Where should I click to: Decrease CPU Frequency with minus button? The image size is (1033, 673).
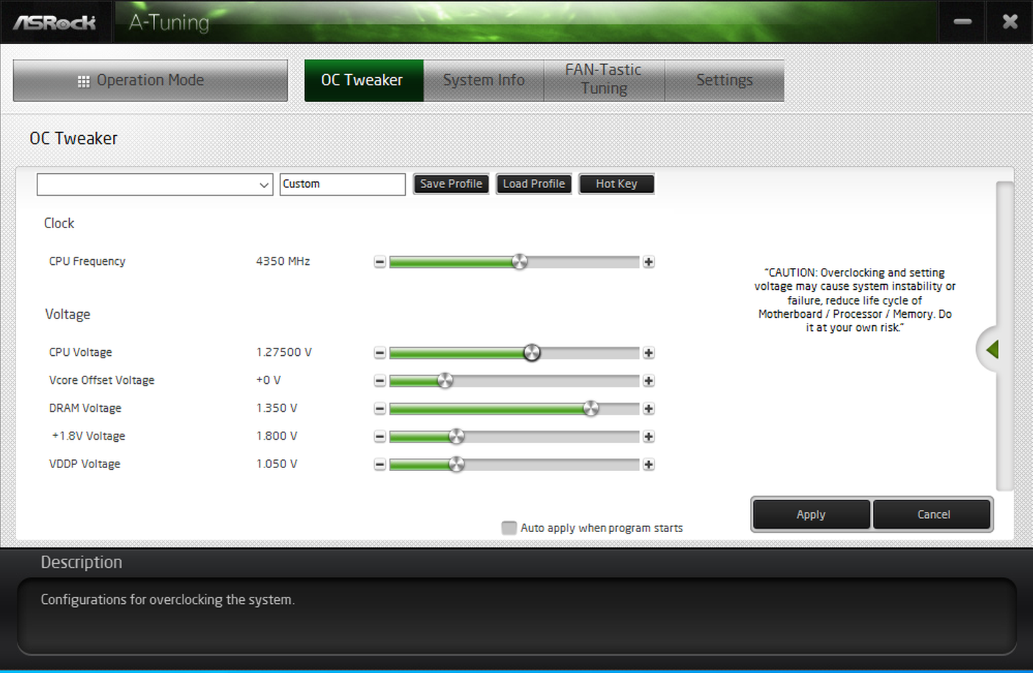point(380,262)
